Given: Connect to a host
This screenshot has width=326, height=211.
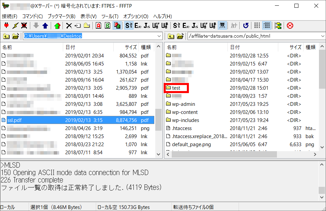Looking at the screenshot, I should 6,25.
